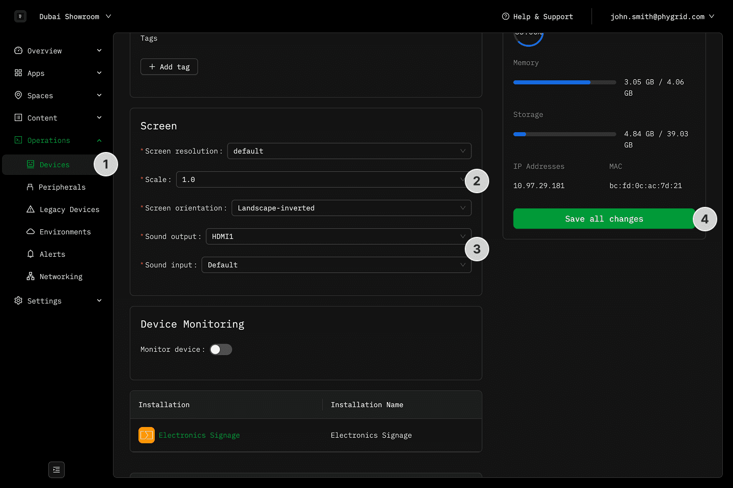Expand the Settings section chevron
Viewport: 733px width, 488px height.
pos(99,300)
